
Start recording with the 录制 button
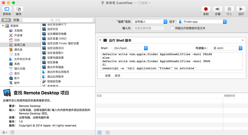click(206, 9)
